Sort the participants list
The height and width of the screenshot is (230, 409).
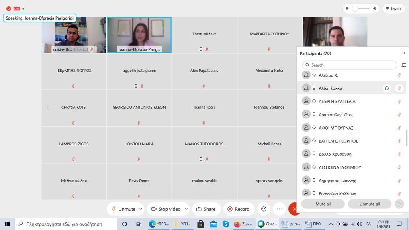403,65
